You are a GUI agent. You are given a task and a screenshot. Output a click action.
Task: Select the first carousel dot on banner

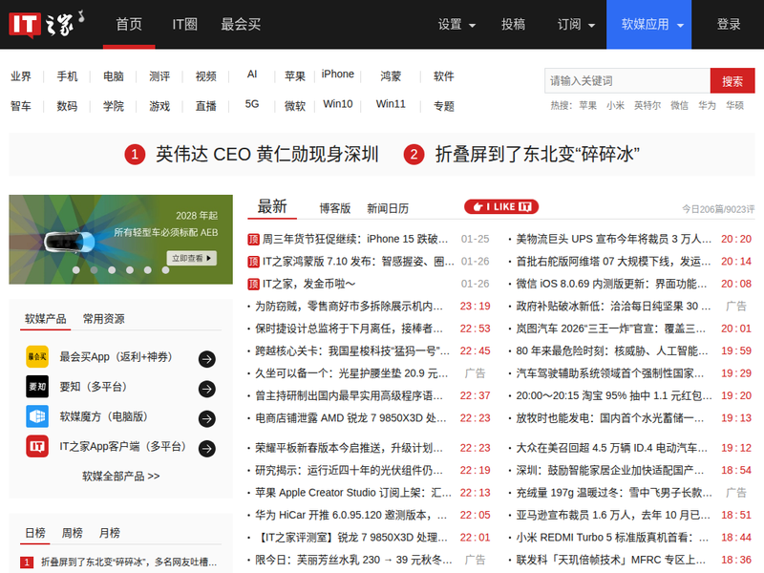(x=74, y=270)
